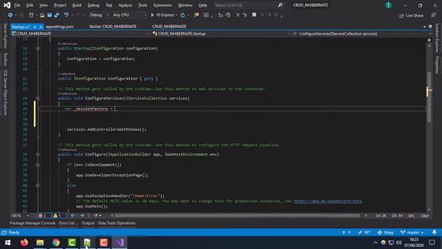
Task: Click the horizontal scrollbar in the editor
Action: point(237,216)
